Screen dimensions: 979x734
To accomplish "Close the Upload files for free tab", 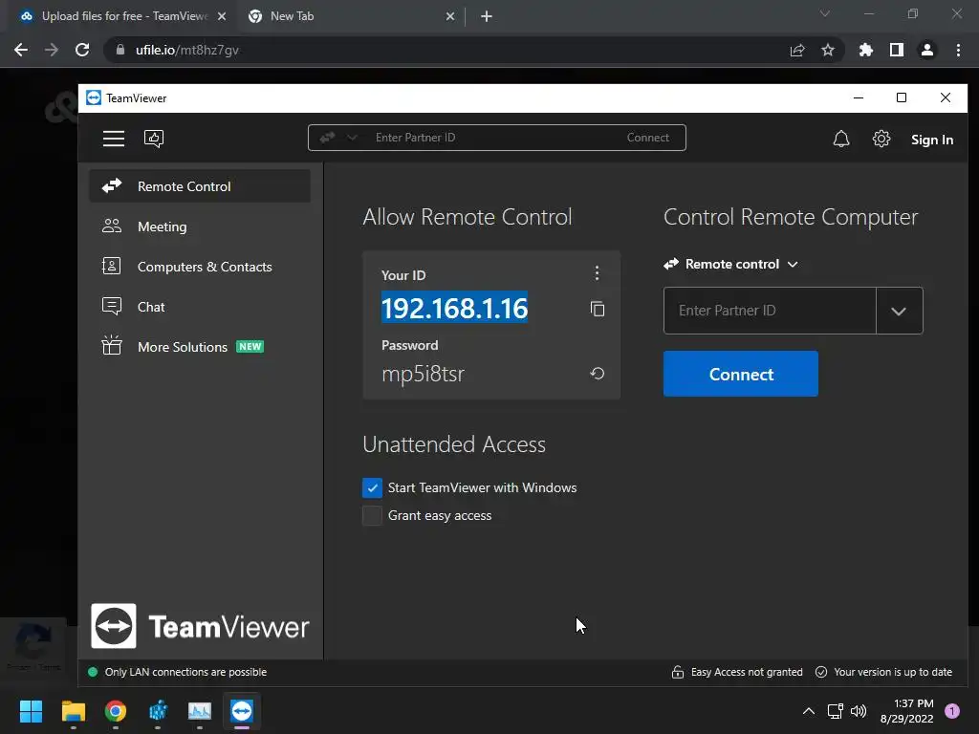I will (x=222, y=16).
